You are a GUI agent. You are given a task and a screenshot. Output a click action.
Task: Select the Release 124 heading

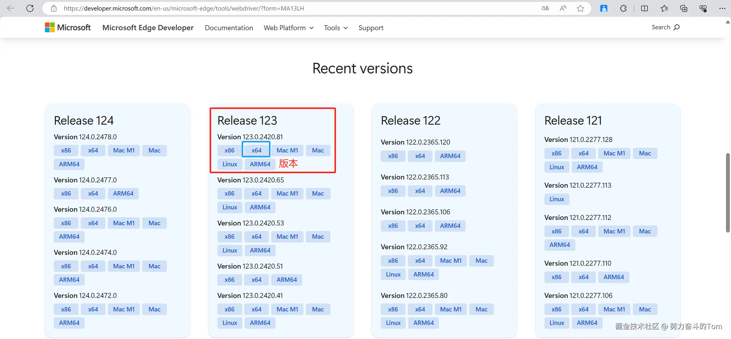coord(83,121)
